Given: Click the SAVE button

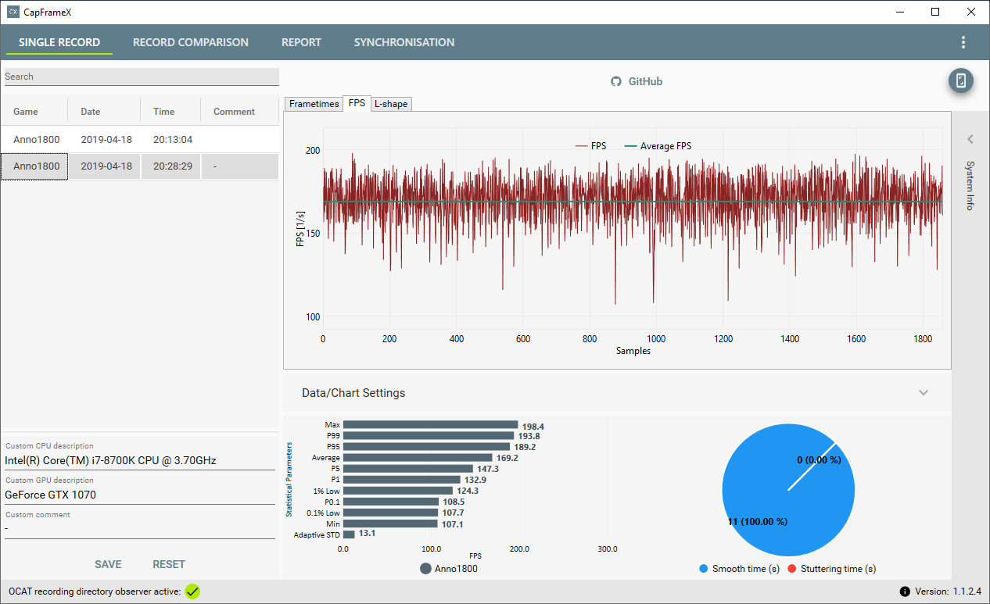Looking at the screenshot, I should (x=108, y=564).
